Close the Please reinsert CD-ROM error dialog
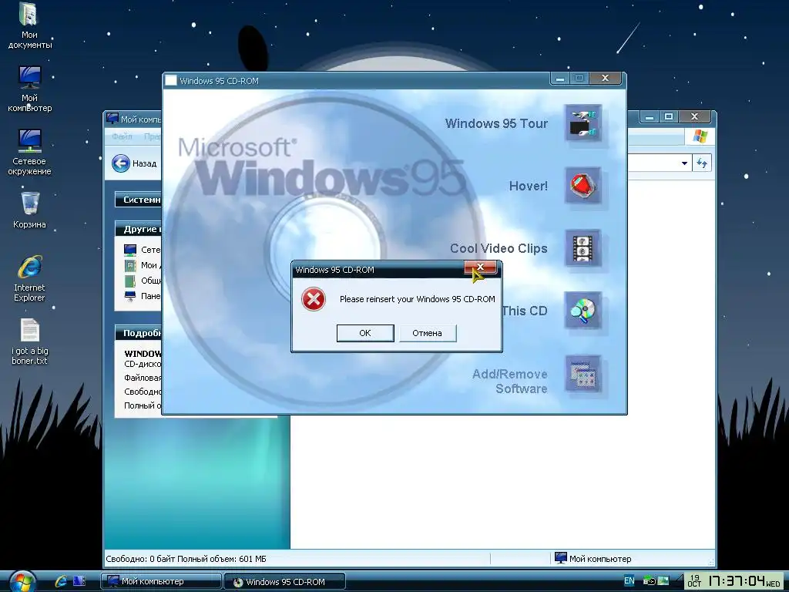Viewport: 789px width, 592px height. click(481, 267)
